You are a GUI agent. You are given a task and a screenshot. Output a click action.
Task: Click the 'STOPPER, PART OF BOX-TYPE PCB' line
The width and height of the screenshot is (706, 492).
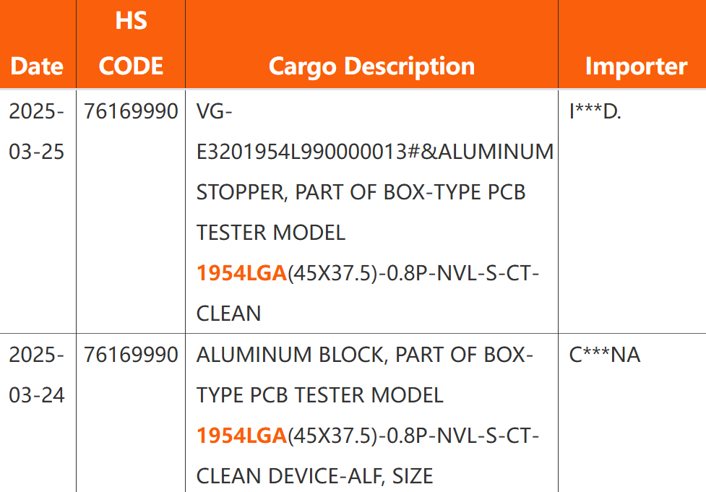tap(361, 193)
